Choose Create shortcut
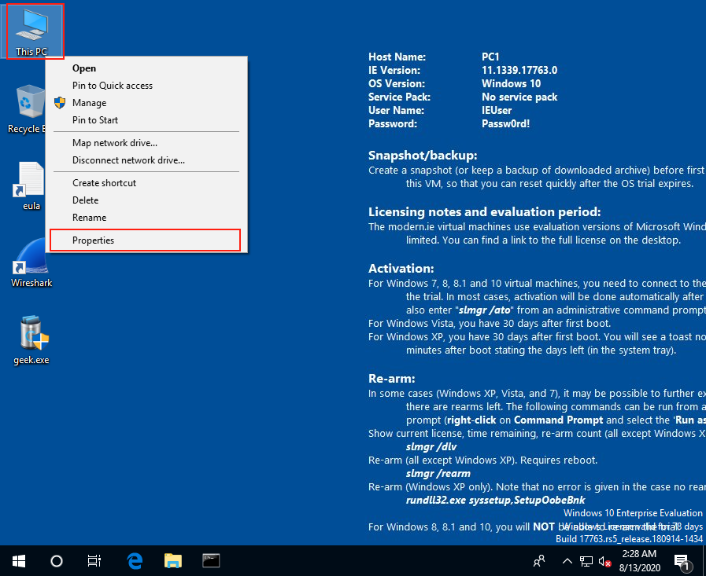This screenshot has width=706, height=576. [x=146, y=183]
